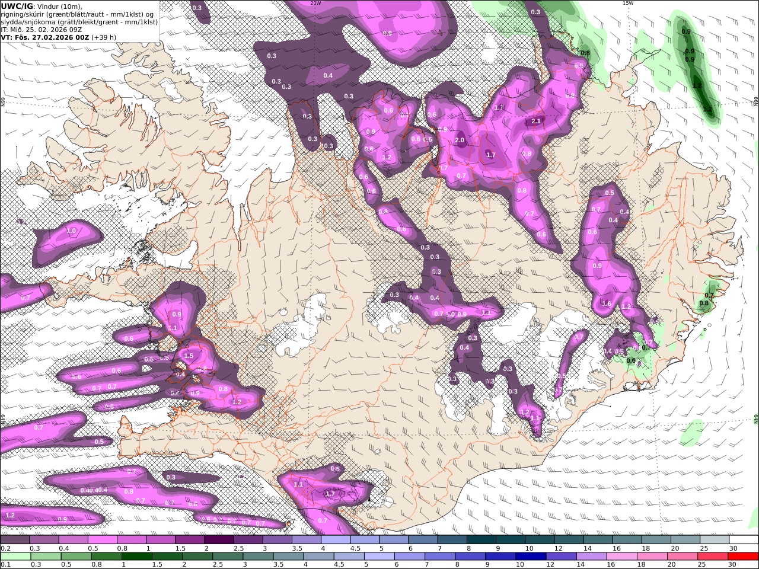Click the 2.0 snowfall value on the map
Viewport: 759px width, 569px height.
point(460,140)
